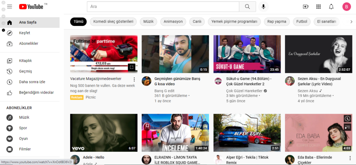This screenshot has width=356, height=165.
Task: Play Sükut-u Game thumbnail
Action: [247, 54]
